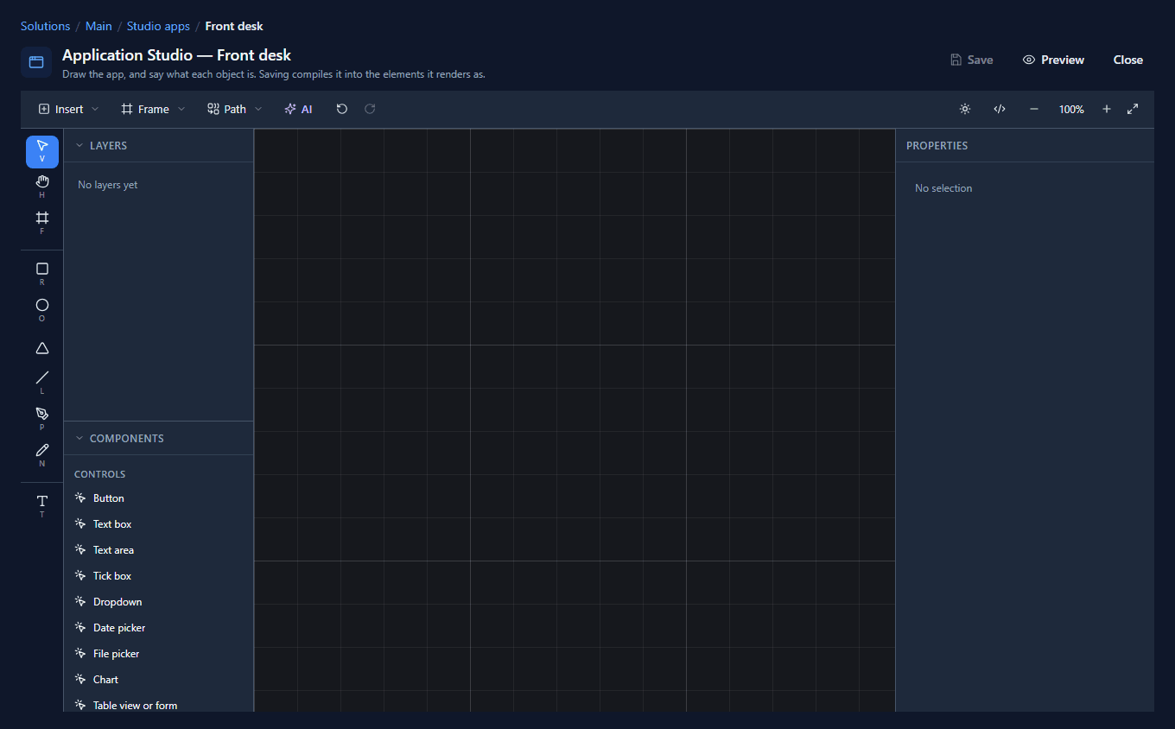Select the Move (V) pointer tool

tap(42, 151)
